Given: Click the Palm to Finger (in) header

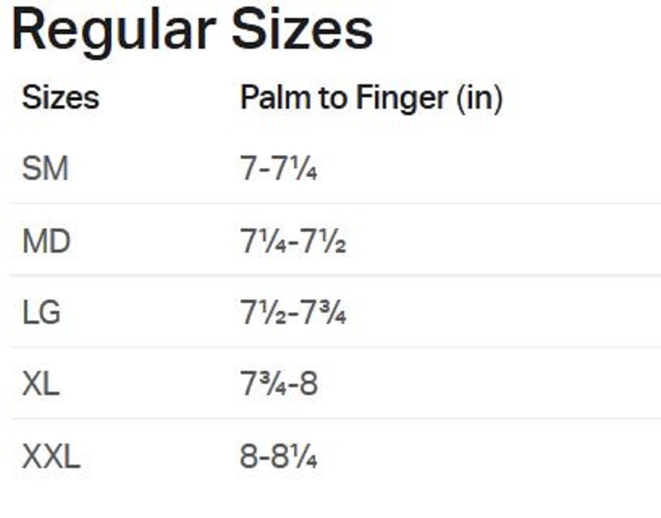Looking at the screenshot, I should [x=371, y=98].
